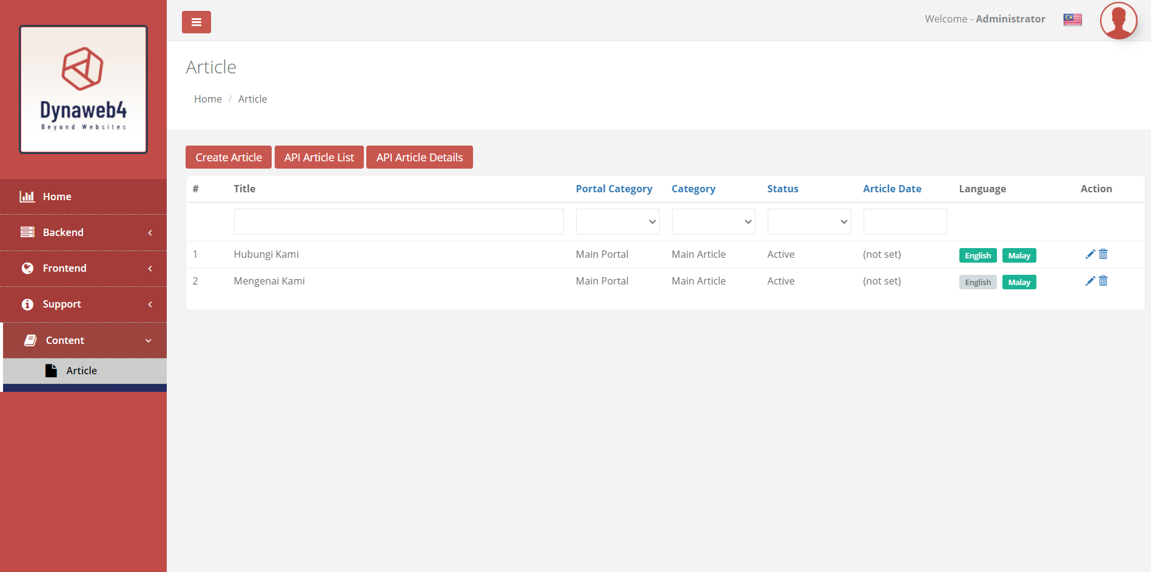1151x572 pixels.
Task: Open the Home sidebar menu item
Action: [x=84, y=197]
